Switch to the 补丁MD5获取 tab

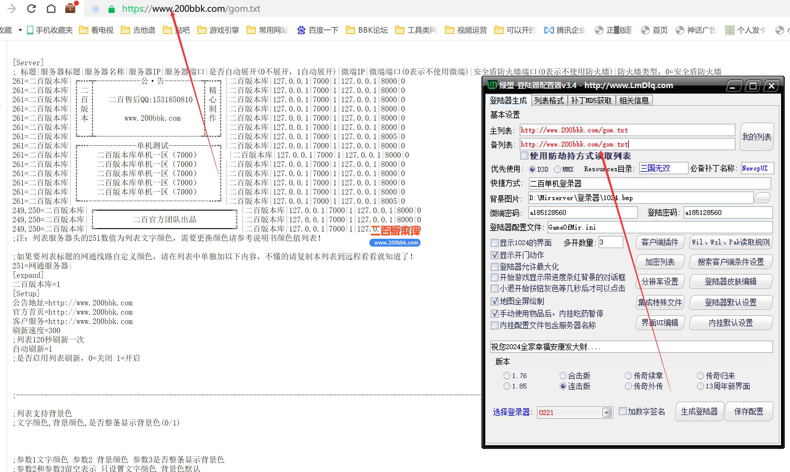(x=591, y=100)
